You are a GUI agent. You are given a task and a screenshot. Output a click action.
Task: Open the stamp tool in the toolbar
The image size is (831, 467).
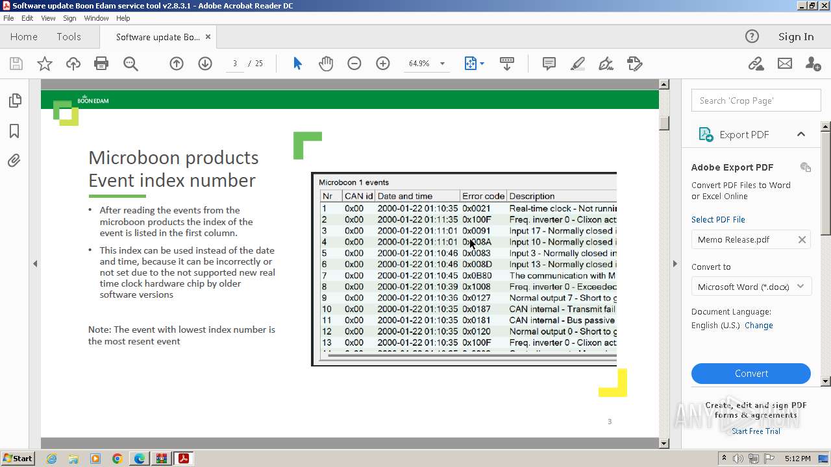coord(634,64)
